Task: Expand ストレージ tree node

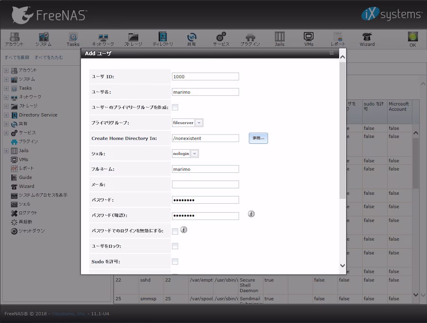Action: (6, 106)
